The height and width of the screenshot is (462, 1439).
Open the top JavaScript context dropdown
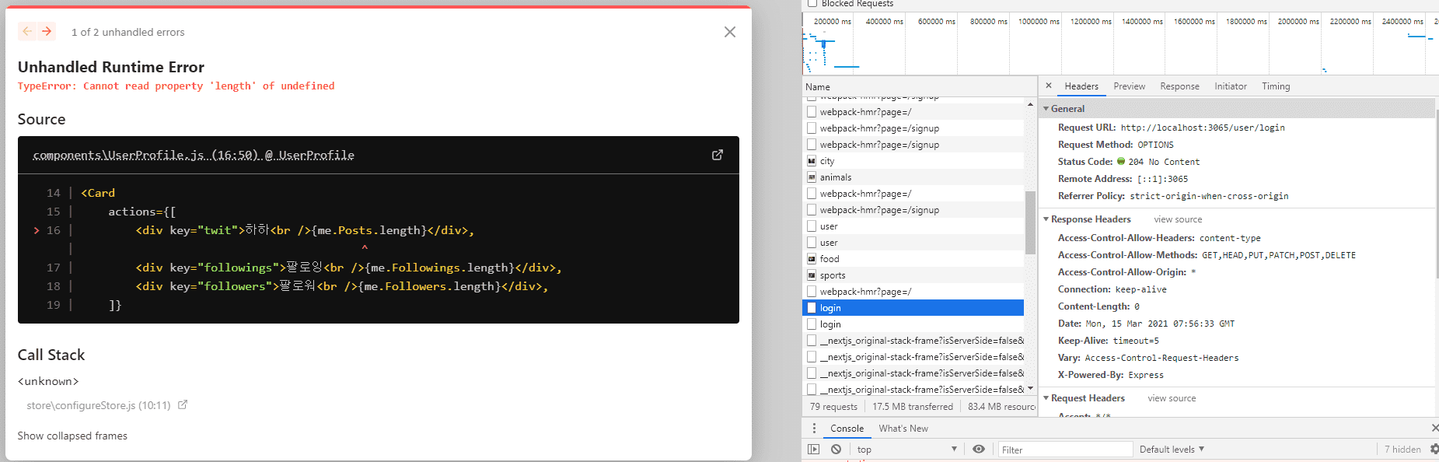click(x=906, y=450)
